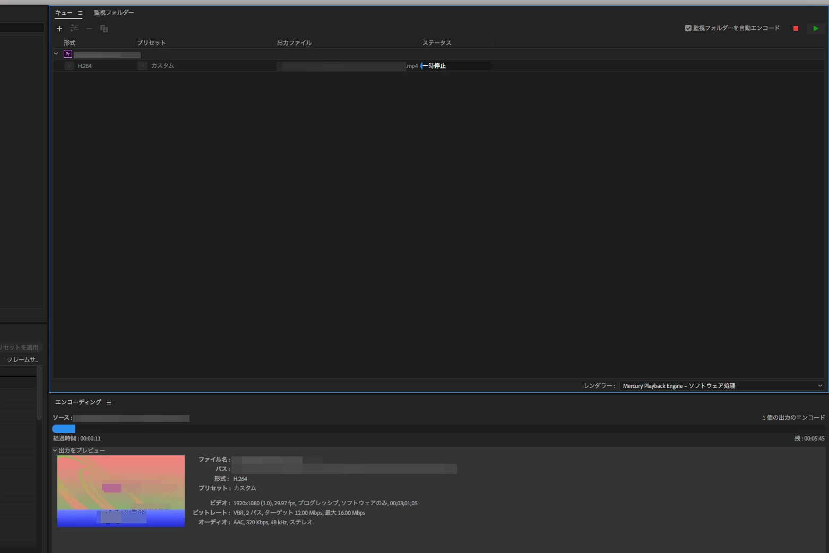Viewport: 829px width, 553px height.
Task: Click the プリセット column header
Action: point(151,43)
